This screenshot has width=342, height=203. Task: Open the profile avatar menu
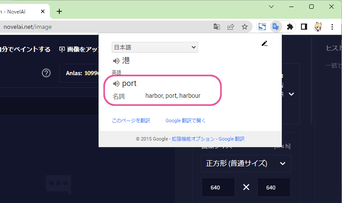pyautogui.click(x=318, y=27)
